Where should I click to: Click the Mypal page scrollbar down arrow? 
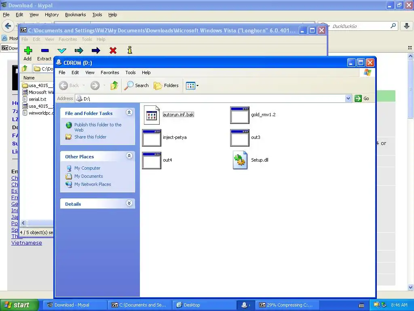click(x=411, y=288)
